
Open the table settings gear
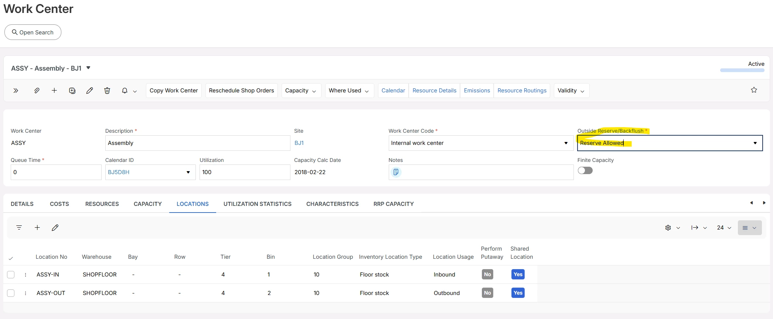668,228
